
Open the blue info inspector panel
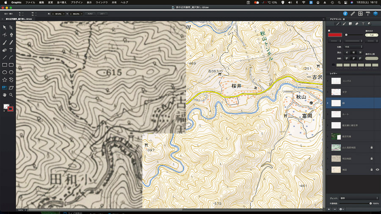click(345, 14)
